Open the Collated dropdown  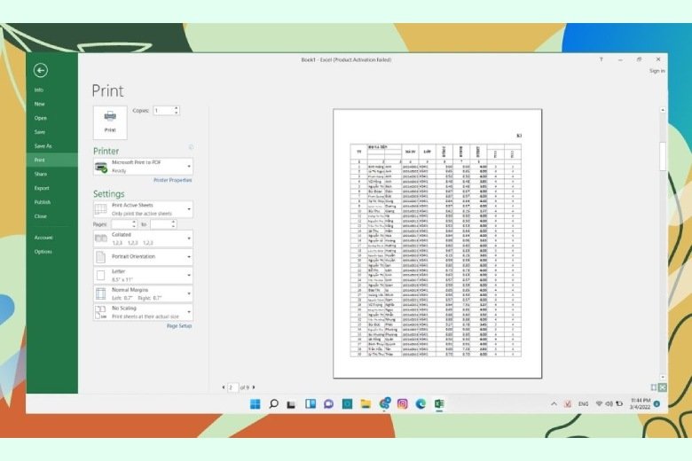(143, 238)
